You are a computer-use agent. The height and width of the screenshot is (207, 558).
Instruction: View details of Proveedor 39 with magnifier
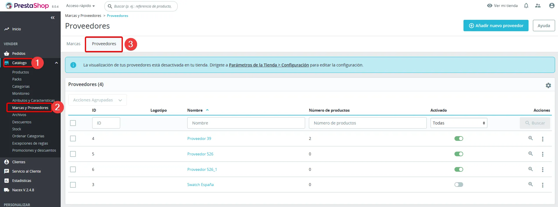pos(531,138)
